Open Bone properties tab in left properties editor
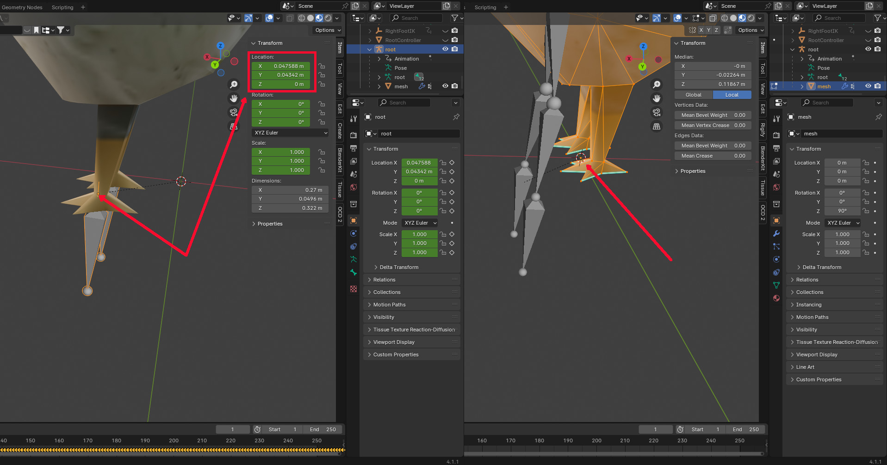The image size is (887, 465). pyautogui.click(x=354, y=272)
